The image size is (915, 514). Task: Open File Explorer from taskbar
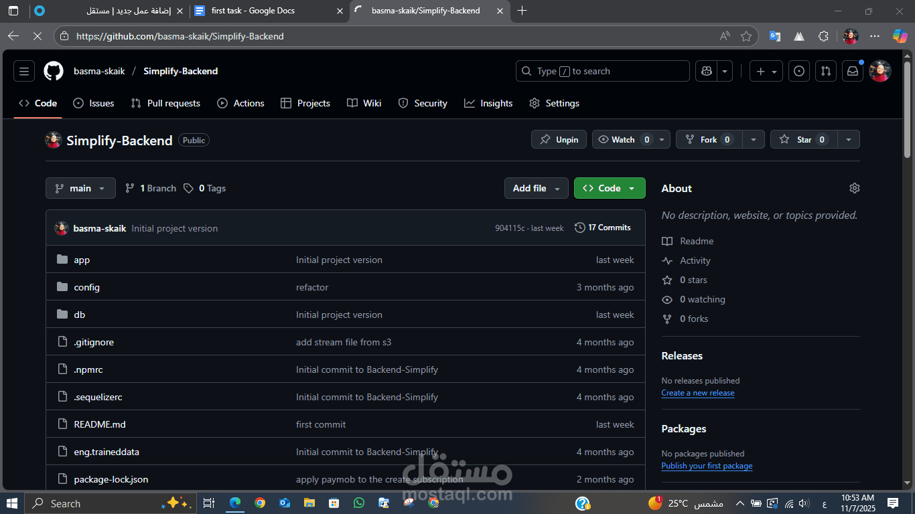tap(309, 503)
